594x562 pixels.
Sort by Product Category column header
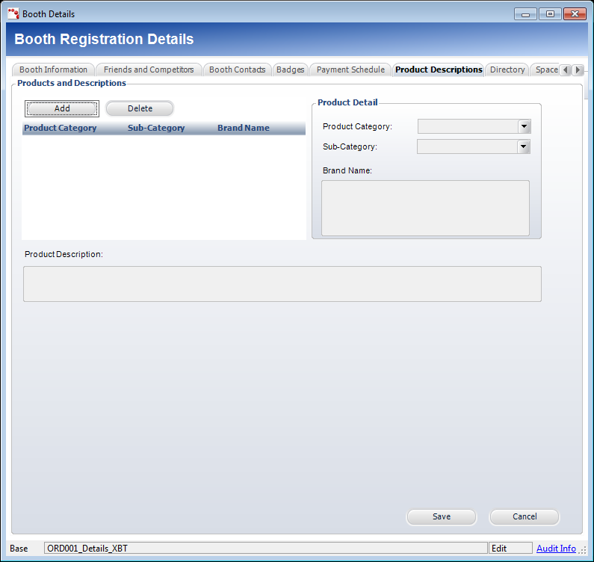pyautogui.click(x=61, y=128)
